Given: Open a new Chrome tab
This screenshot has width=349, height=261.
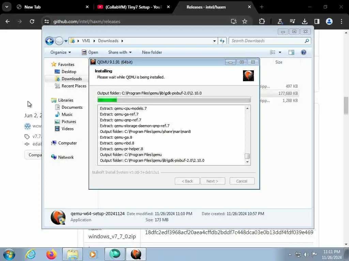Looking at the screenshot, I should point(261,7).
